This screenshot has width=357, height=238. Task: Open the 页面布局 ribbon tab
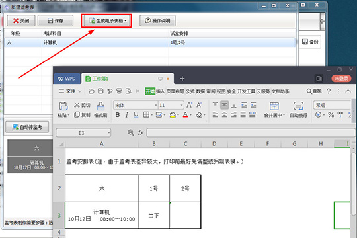click(175, 91)
